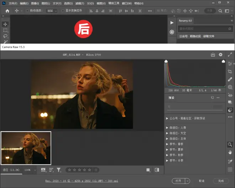Screen dimensions: 235x188
Task: Toggle full screen mode arrows icon
Action: tap(230, 55)
